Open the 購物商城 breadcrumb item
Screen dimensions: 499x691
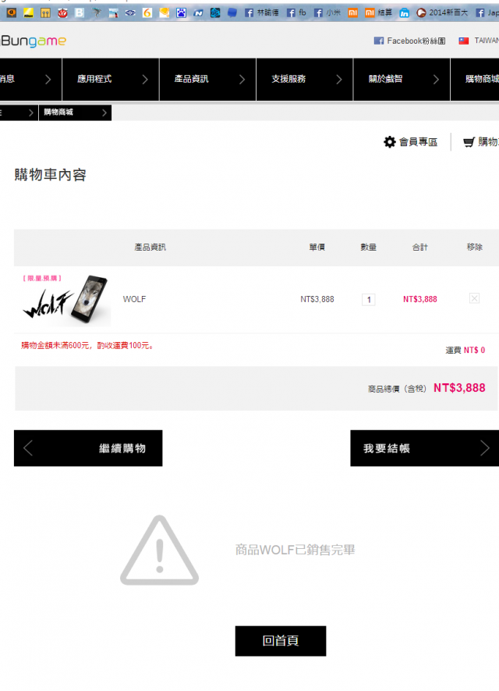click(76, 112)
